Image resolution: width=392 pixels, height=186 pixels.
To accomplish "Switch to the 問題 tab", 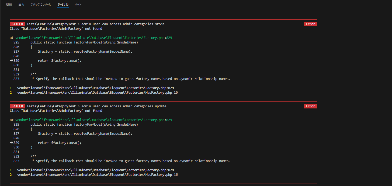I will tap(9, 5).
